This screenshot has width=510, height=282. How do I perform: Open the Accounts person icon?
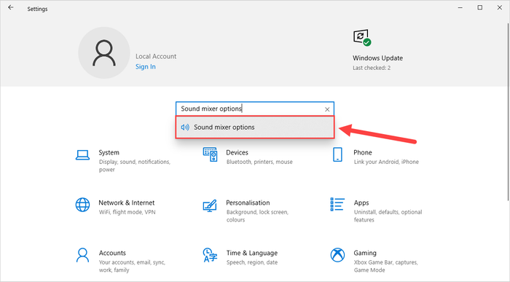coord(82,255)
